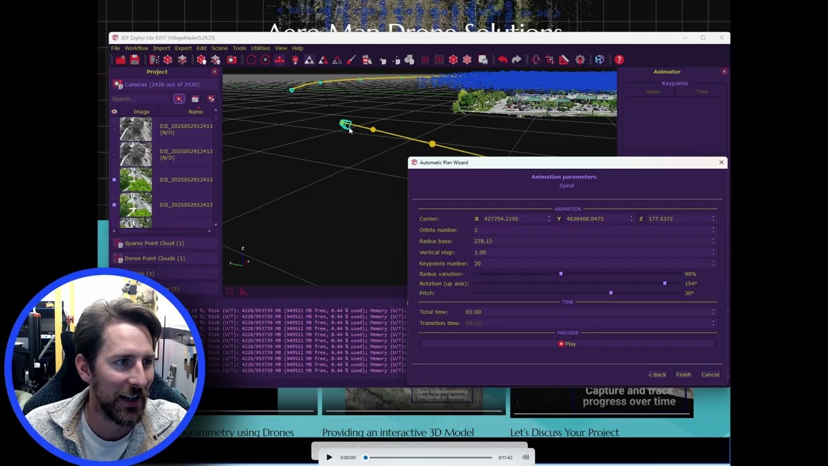Viewport: 828px width, 466px height.
Task: Toggle visibility of second DJI camera image
Action: coord(114,154)
